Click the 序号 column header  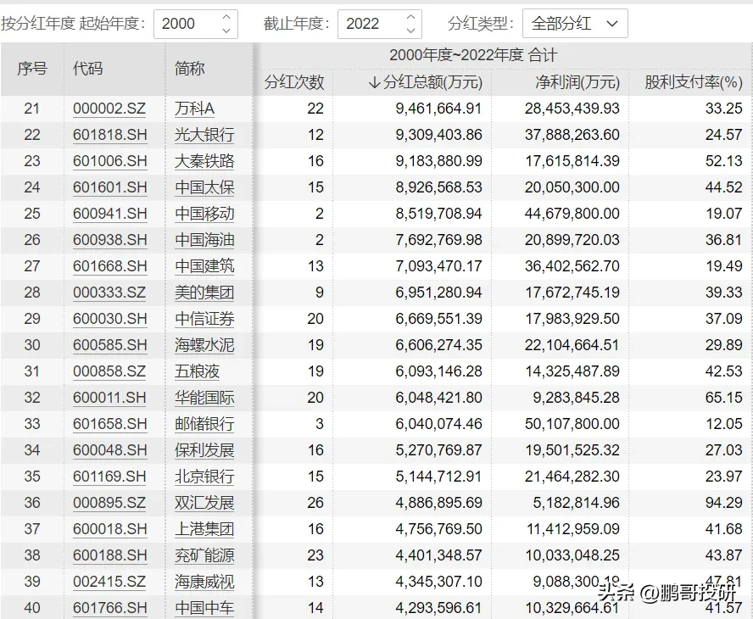pyautogui.click(x=32, y=69)
